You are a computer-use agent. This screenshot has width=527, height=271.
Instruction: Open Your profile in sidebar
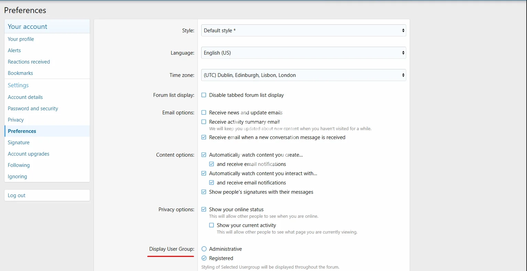(21, 39)
